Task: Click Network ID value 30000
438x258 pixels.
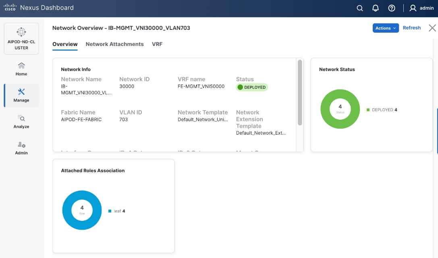Action: [127, 86]
